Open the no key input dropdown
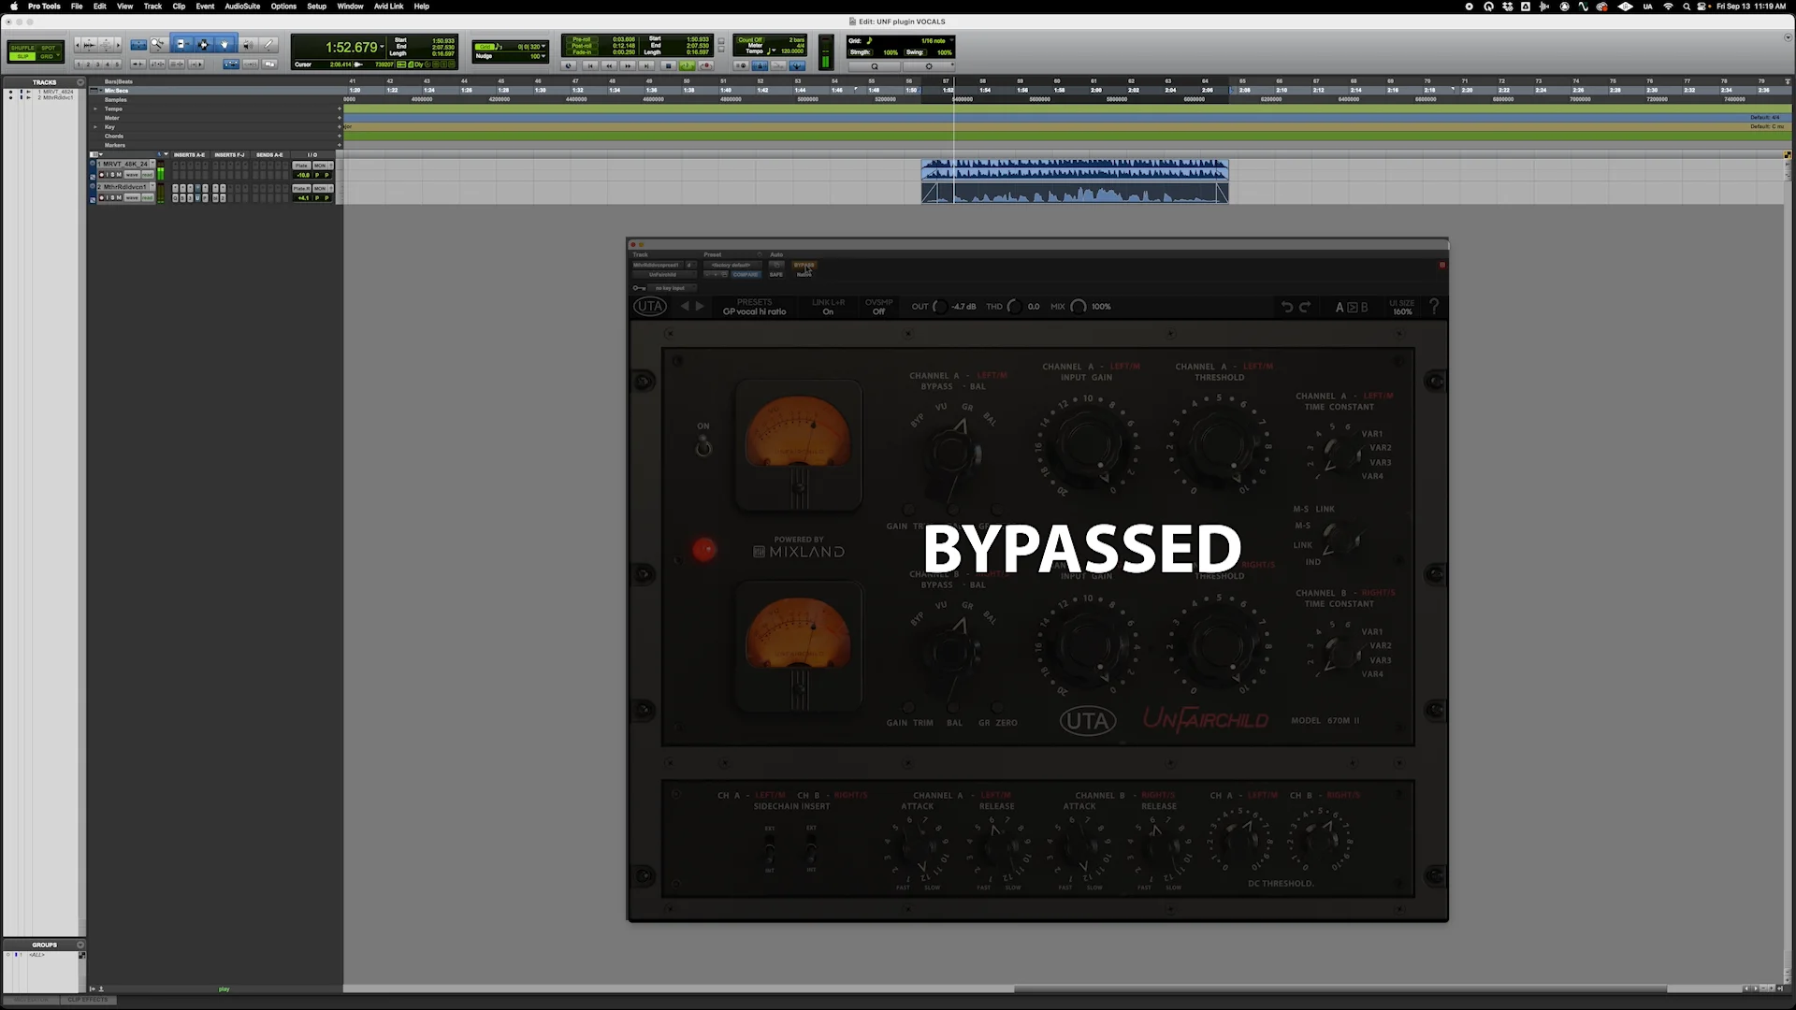The height and width of the screenshot is (1010, 1796). [x=670, y=288]
